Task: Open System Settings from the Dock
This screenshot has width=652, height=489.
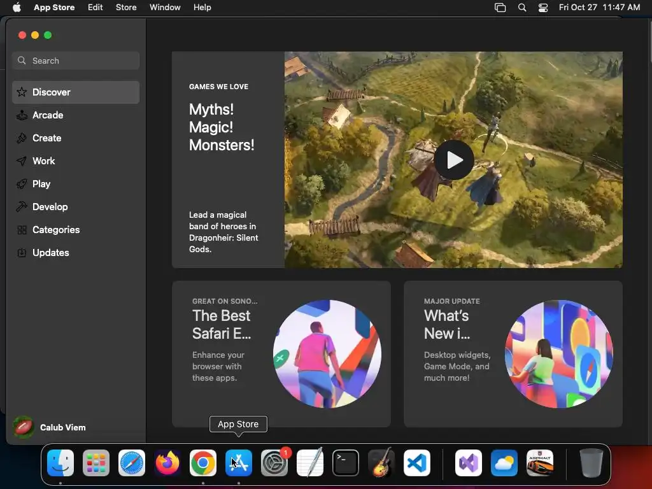Action: coord(274,463)
